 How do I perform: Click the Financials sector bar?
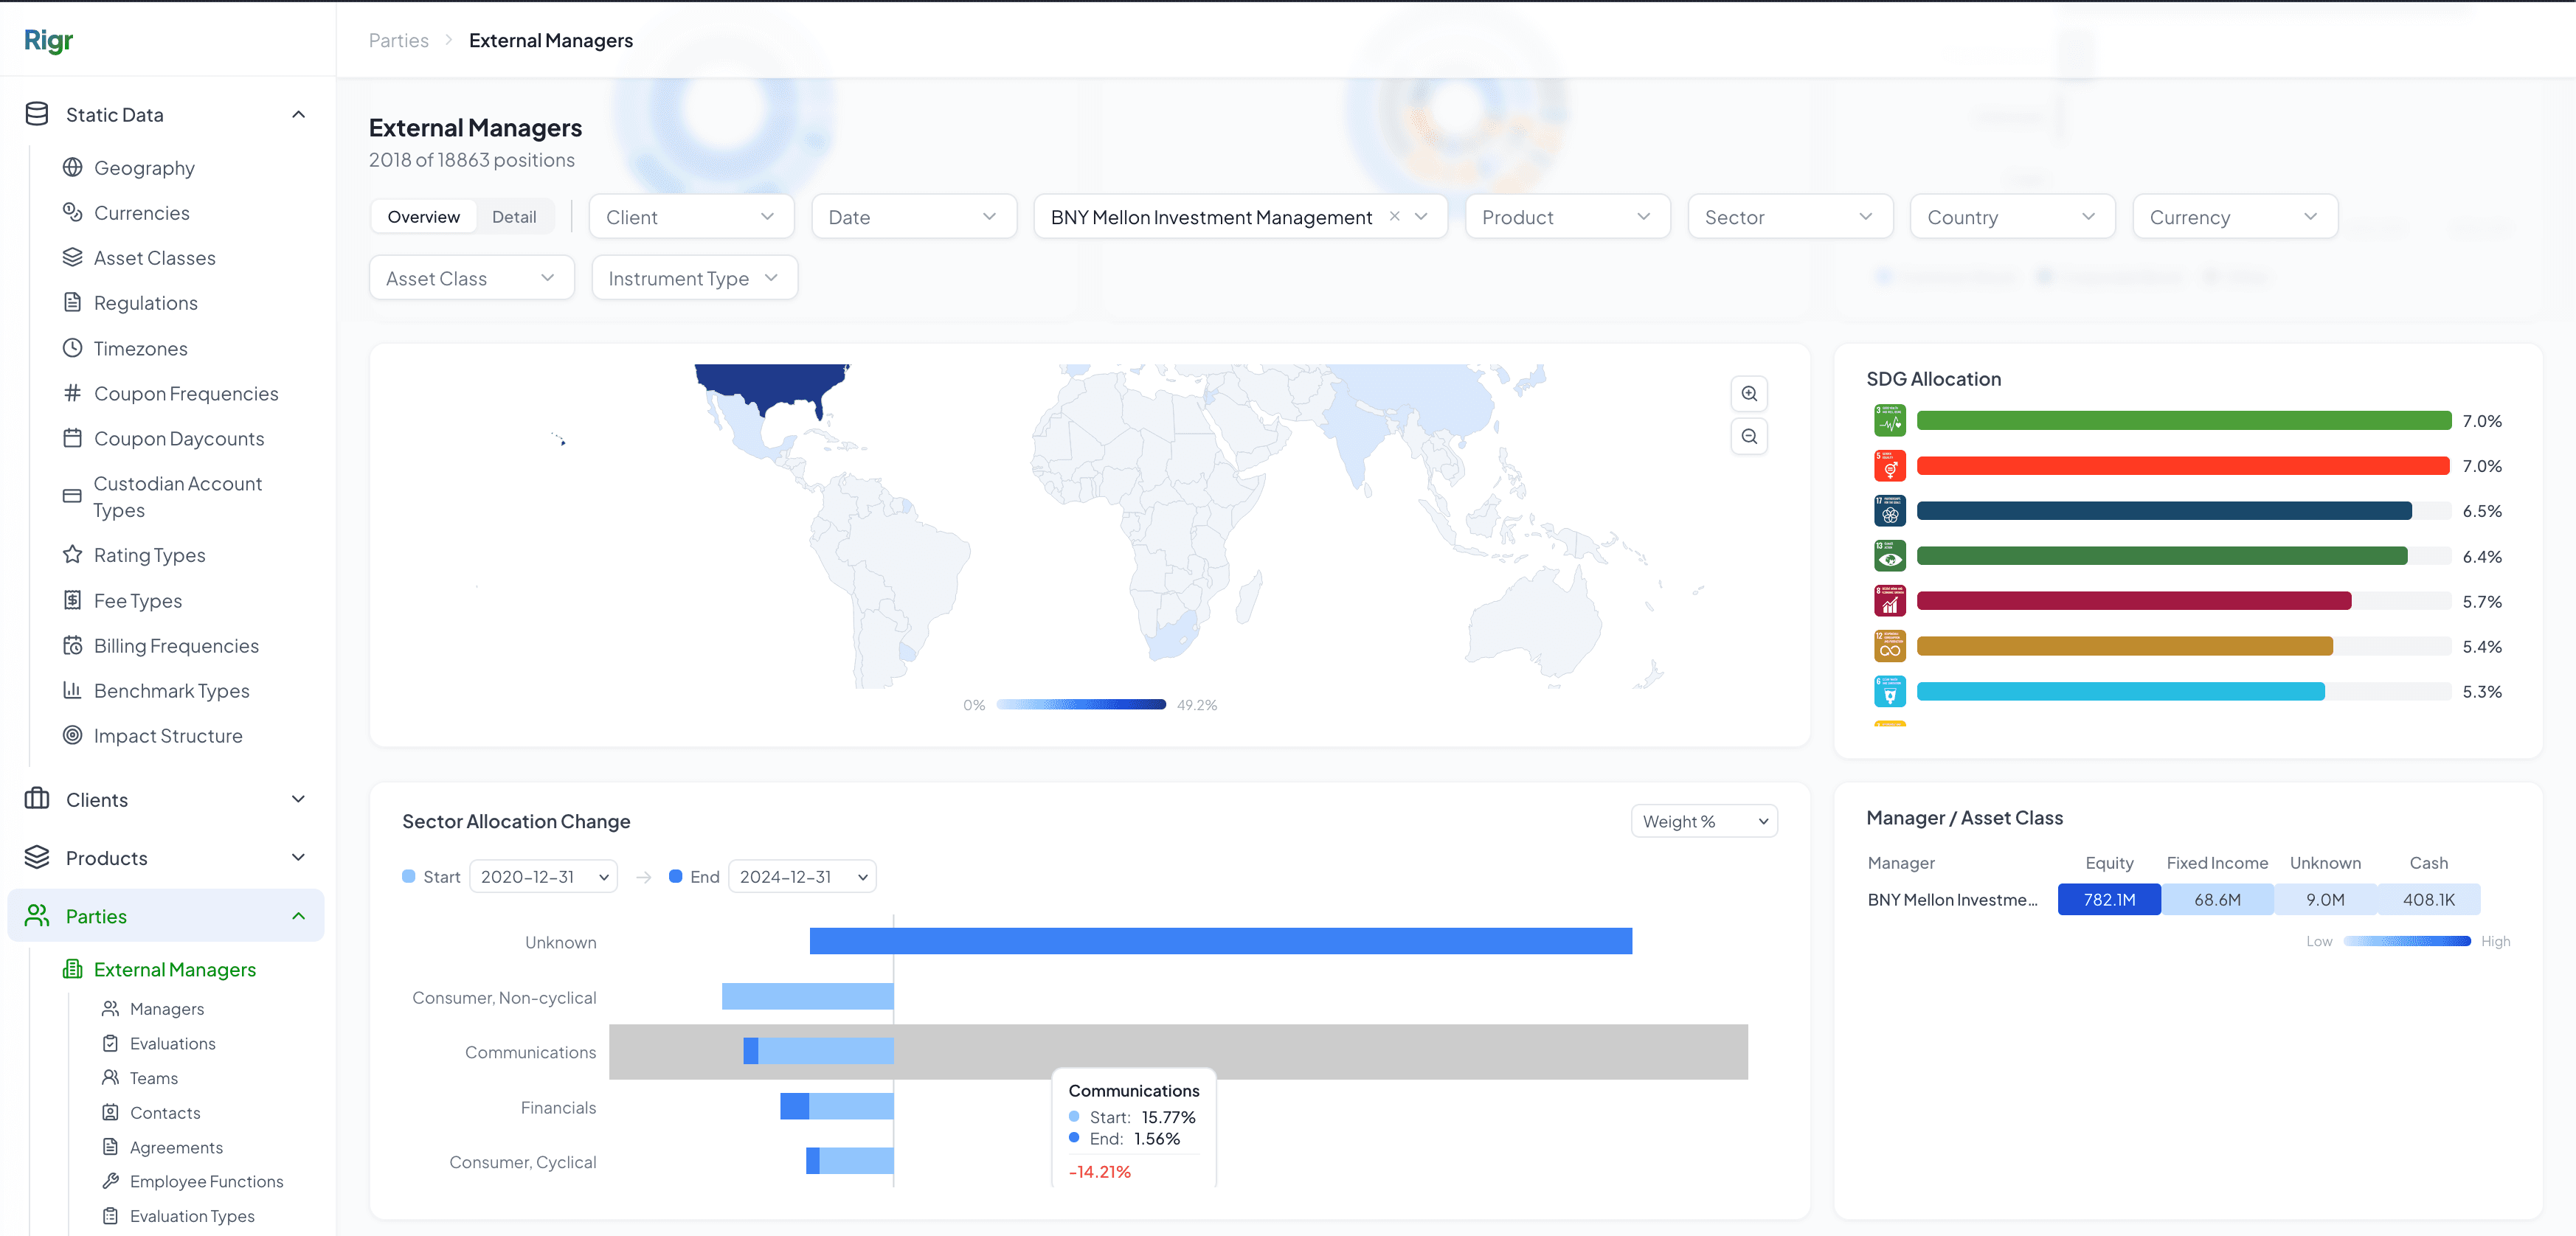tap(837, 1106)
